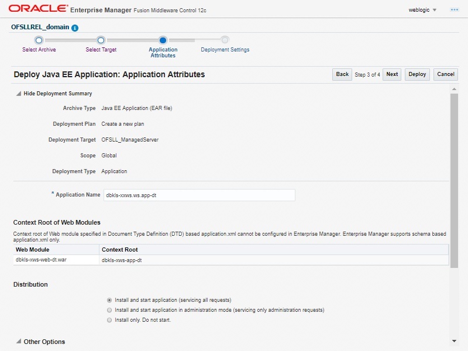Click the Deployment Settings step circle
468x351 pixels.
pos(225,40)
